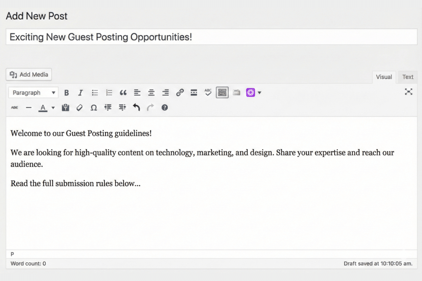
Task: Toggle italic formatting
Action: [x=80, y=92]
